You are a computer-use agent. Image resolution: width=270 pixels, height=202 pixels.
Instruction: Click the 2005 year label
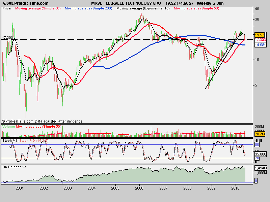(x=115, y=188)
